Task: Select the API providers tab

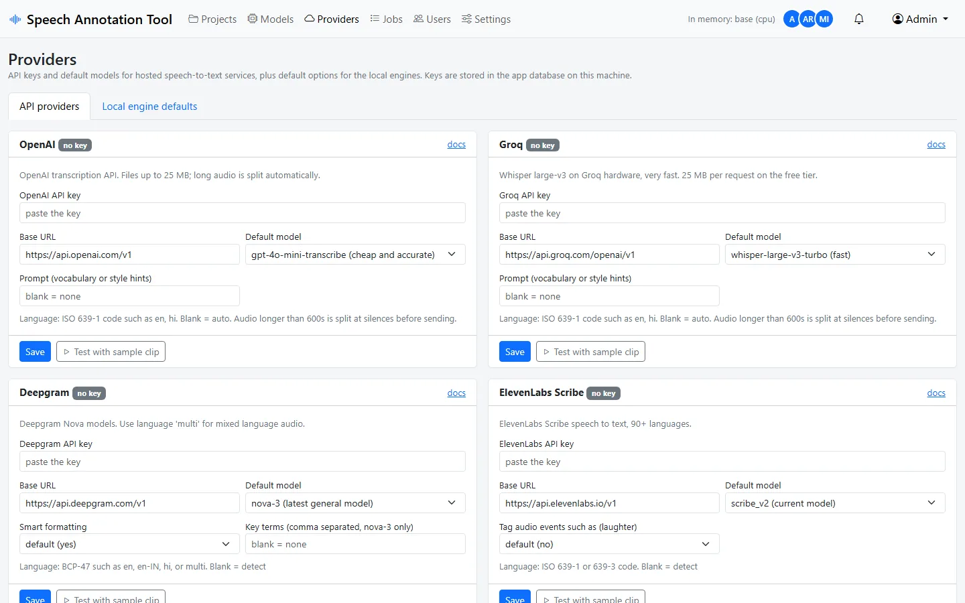Action: click(50, 107)
